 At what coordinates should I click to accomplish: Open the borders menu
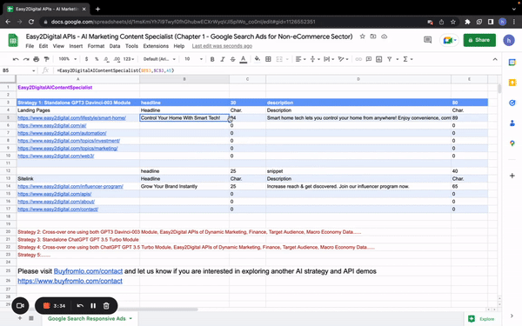click(x=268, y=59)
